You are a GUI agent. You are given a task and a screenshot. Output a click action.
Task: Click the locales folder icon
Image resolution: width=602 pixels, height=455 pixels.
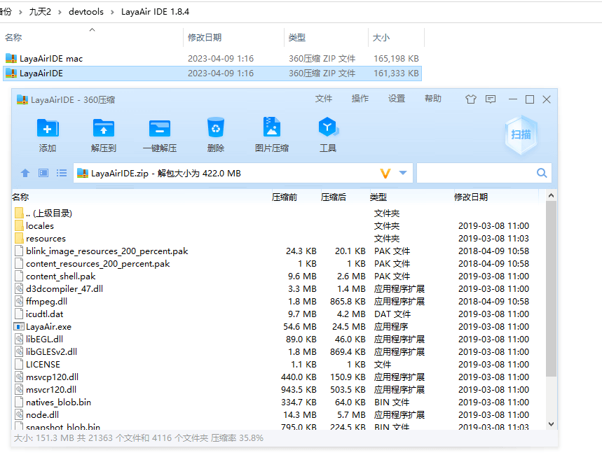tap(19, 225)
